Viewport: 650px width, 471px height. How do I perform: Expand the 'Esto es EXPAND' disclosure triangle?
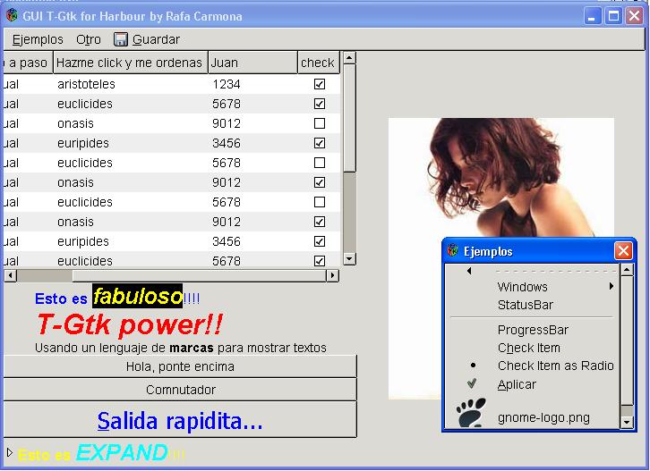[x=10, y=452]
